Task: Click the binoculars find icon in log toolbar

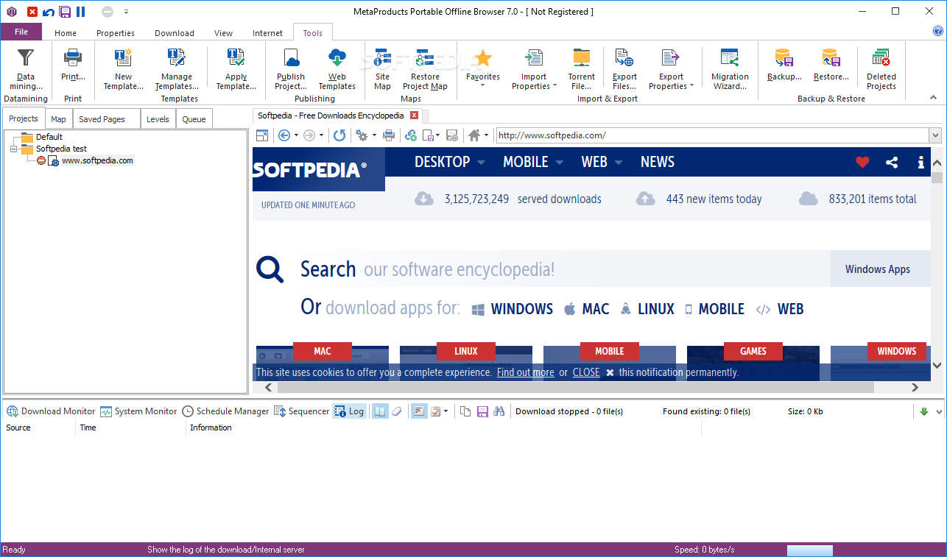Action: point(499,411)
